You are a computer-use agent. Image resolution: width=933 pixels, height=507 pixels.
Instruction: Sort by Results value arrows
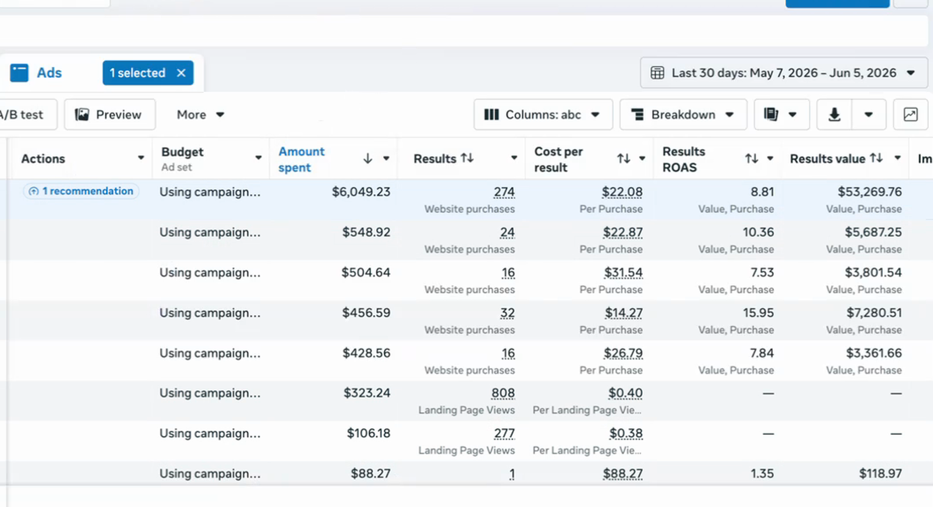pyautogui.click(x=876, y=158)
